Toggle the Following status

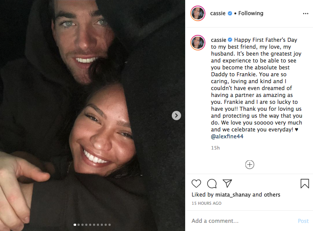pyautogui.click(x=251, y=13)
